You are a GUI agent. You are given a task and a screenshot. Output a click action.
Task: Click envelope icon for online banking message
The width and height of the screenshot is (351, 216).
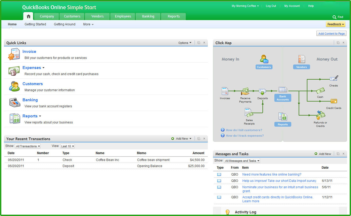point(219,174)
